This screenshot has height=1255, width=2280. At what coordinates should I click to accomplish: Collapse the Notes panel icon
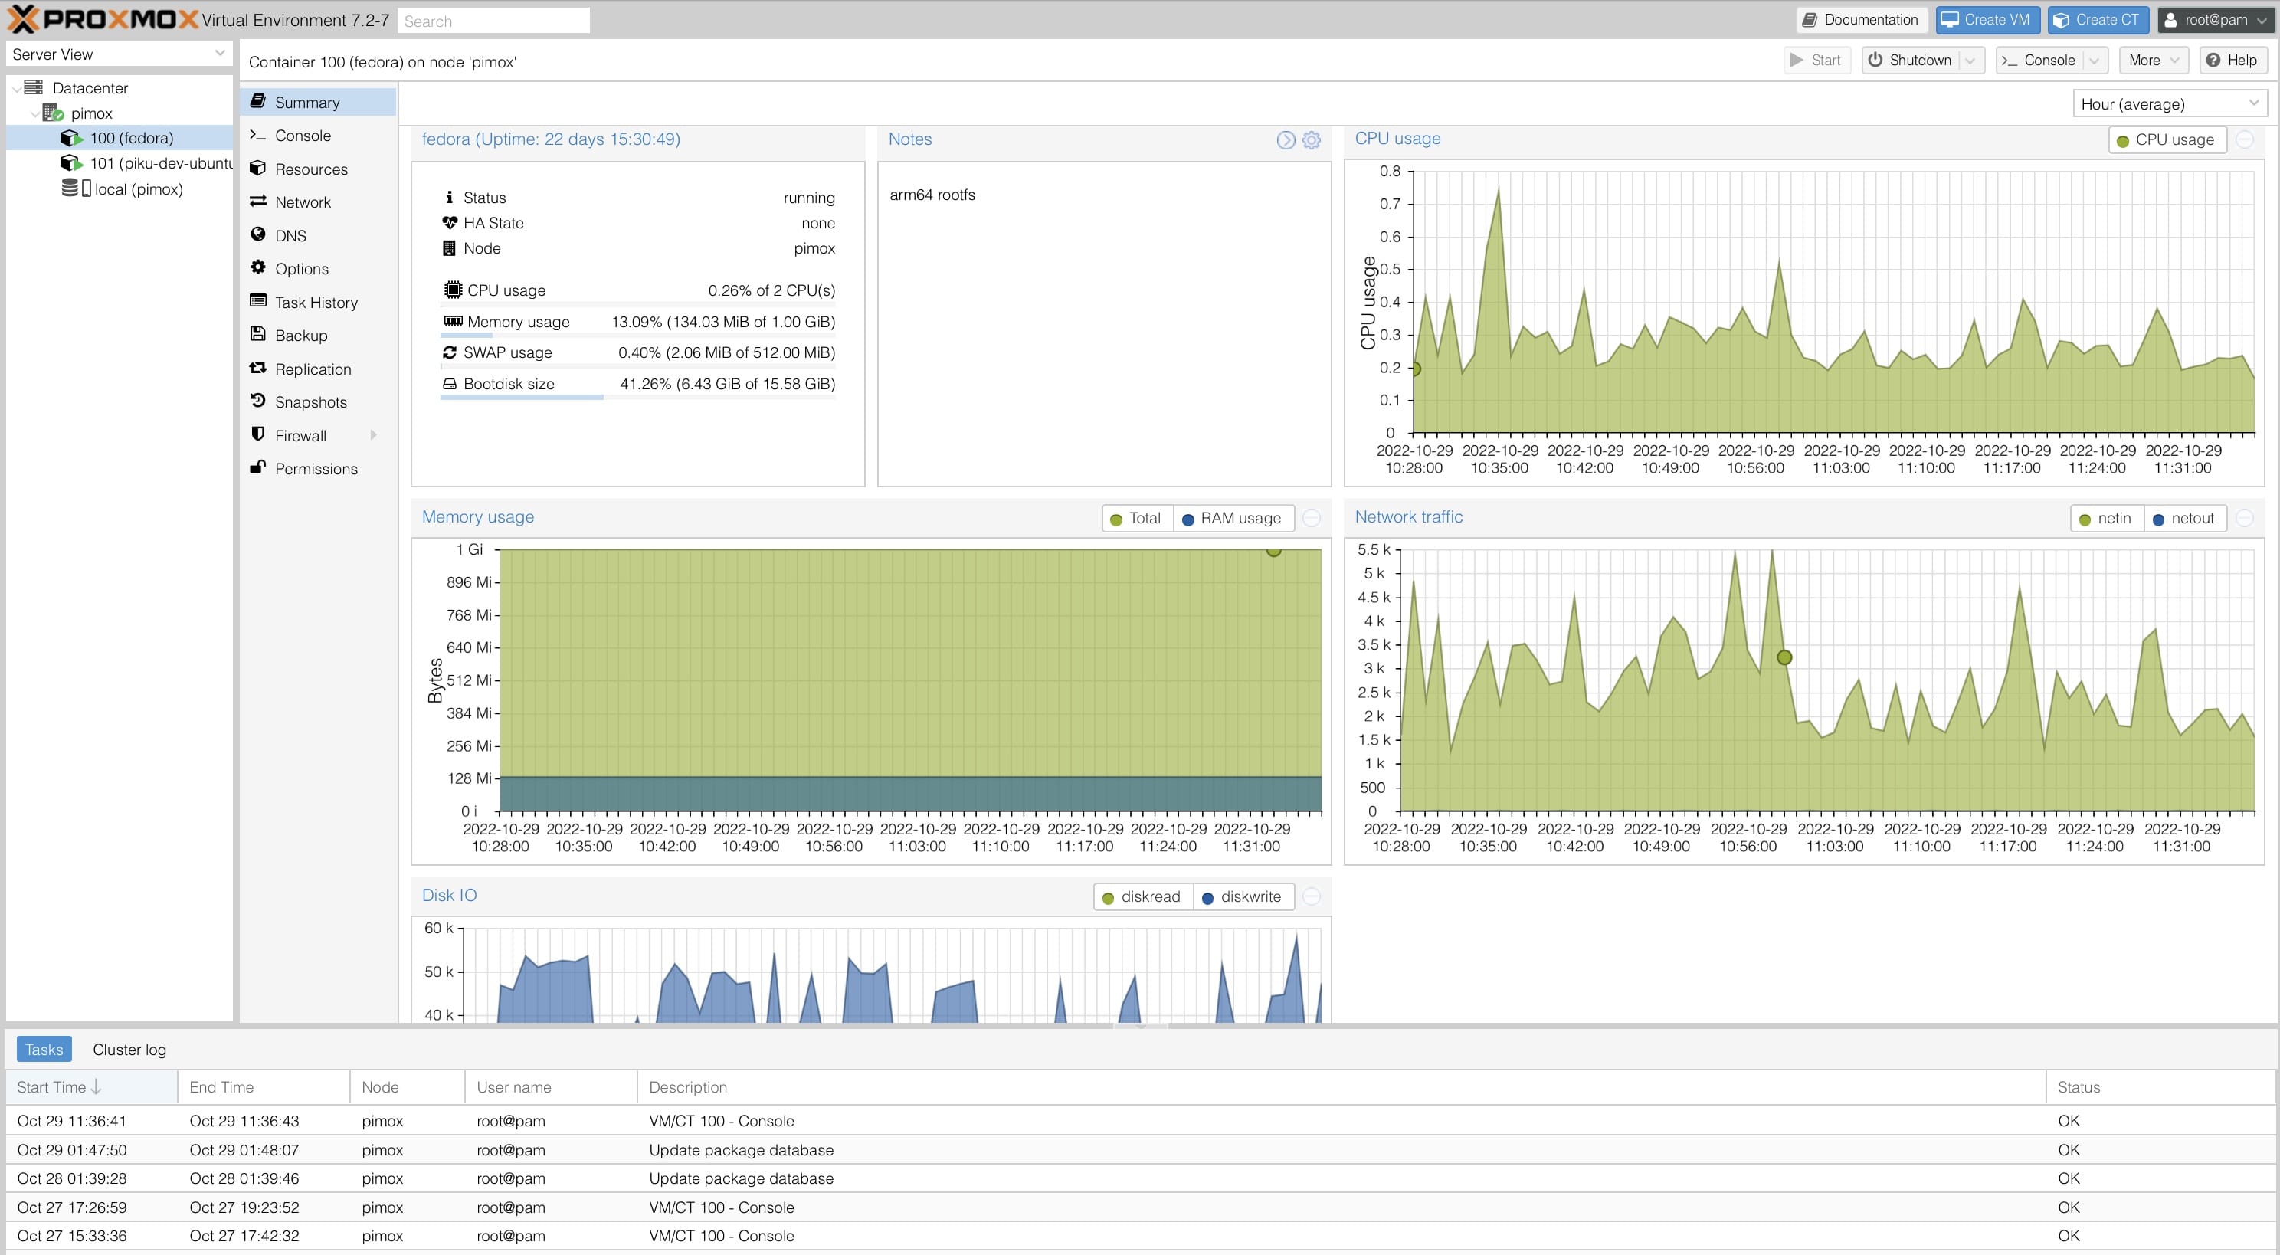(x=1285, y=140)
